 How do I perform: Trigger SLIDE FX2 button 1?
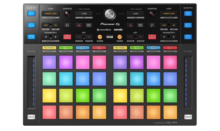[188, 13]
